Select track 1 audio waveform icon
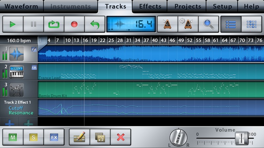264x148 pixels. (16, 54)
